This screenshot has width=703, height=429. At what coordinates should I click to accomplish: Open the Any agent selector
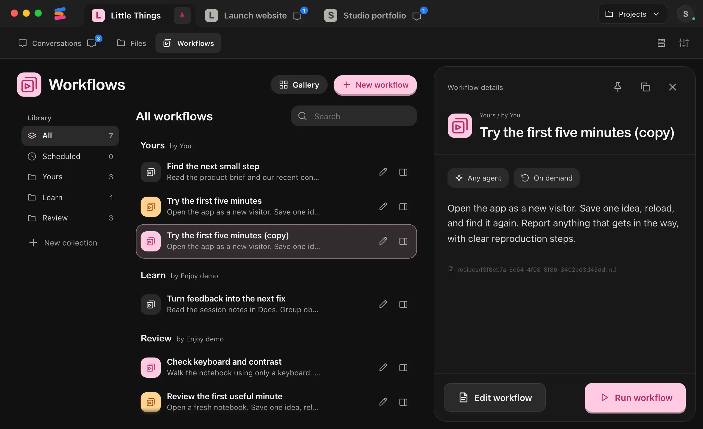[x=478, y=178]
